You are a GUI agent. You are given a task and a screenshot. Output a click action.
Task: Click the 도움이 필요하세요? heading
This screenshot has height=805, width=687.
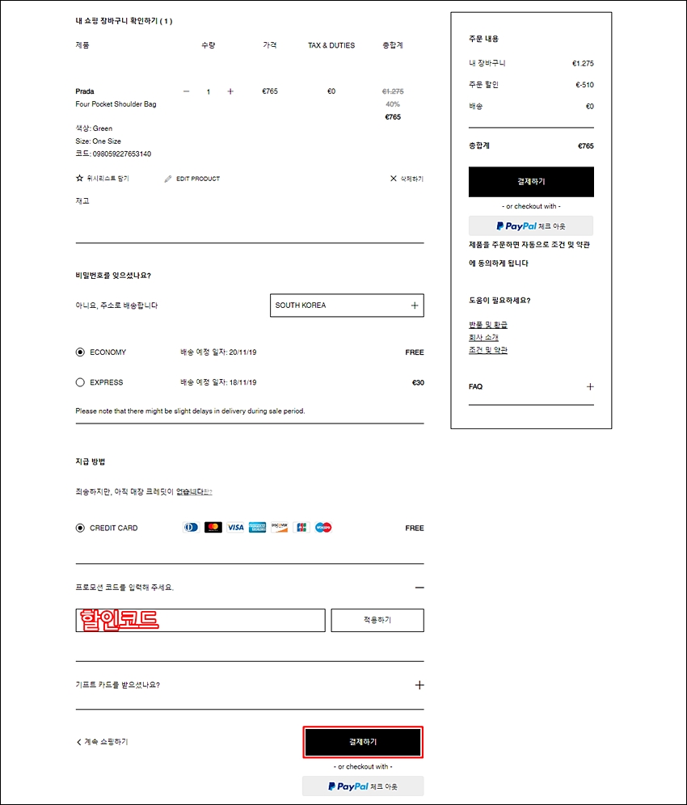[x=499, y=301]
